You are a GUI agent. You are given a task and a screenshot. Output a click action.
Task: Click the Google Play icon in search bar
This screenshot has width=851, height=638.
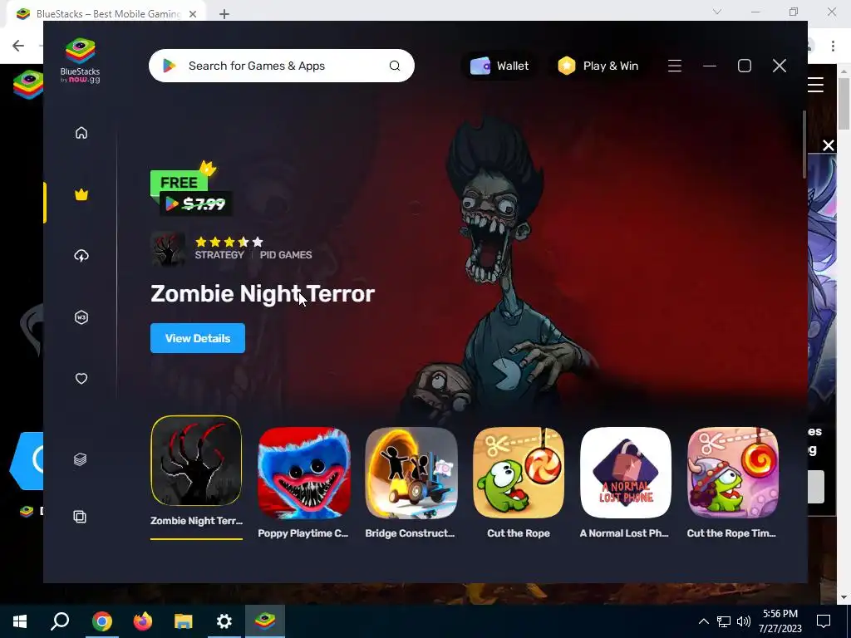(170, 66)
